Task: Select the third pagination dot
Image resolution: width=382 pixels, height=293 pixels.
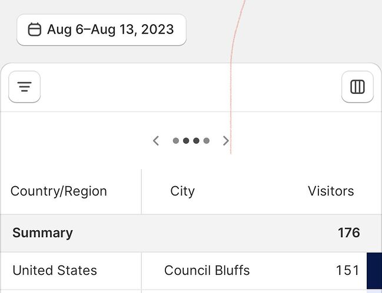Action: 197,141
